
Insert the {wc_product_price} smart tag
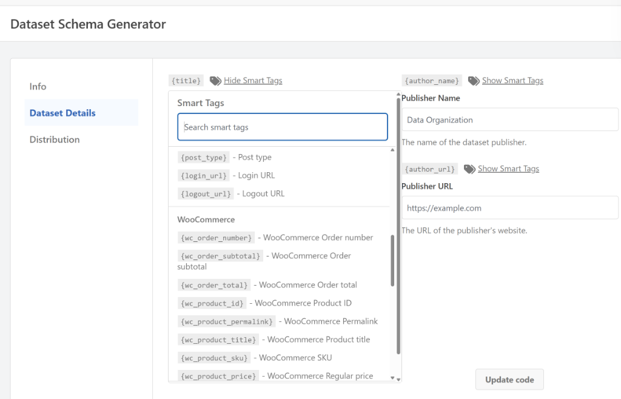[218, 377]
